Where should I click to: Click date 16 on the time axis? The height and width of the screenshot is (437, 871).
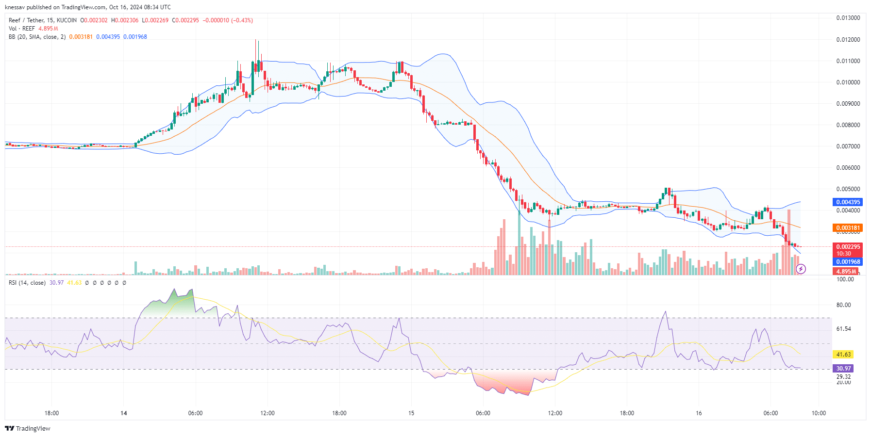coord(699,413)
